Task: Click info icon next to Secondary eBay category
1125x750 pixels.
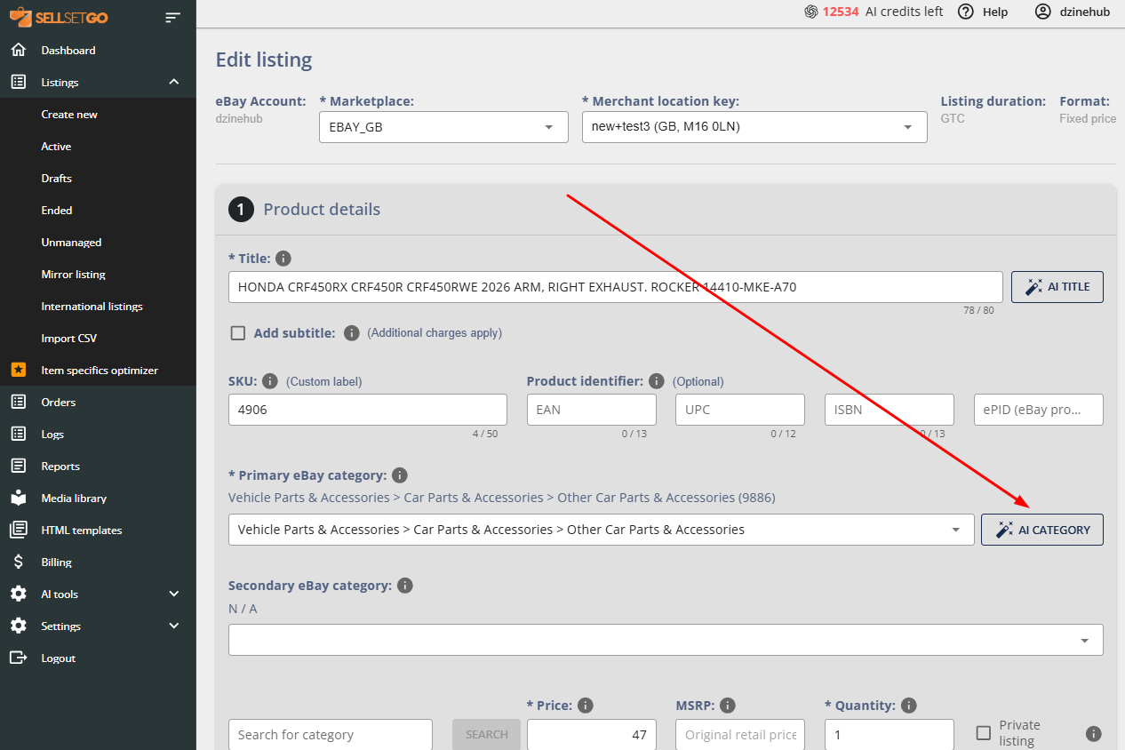Action: coord(405,586)
